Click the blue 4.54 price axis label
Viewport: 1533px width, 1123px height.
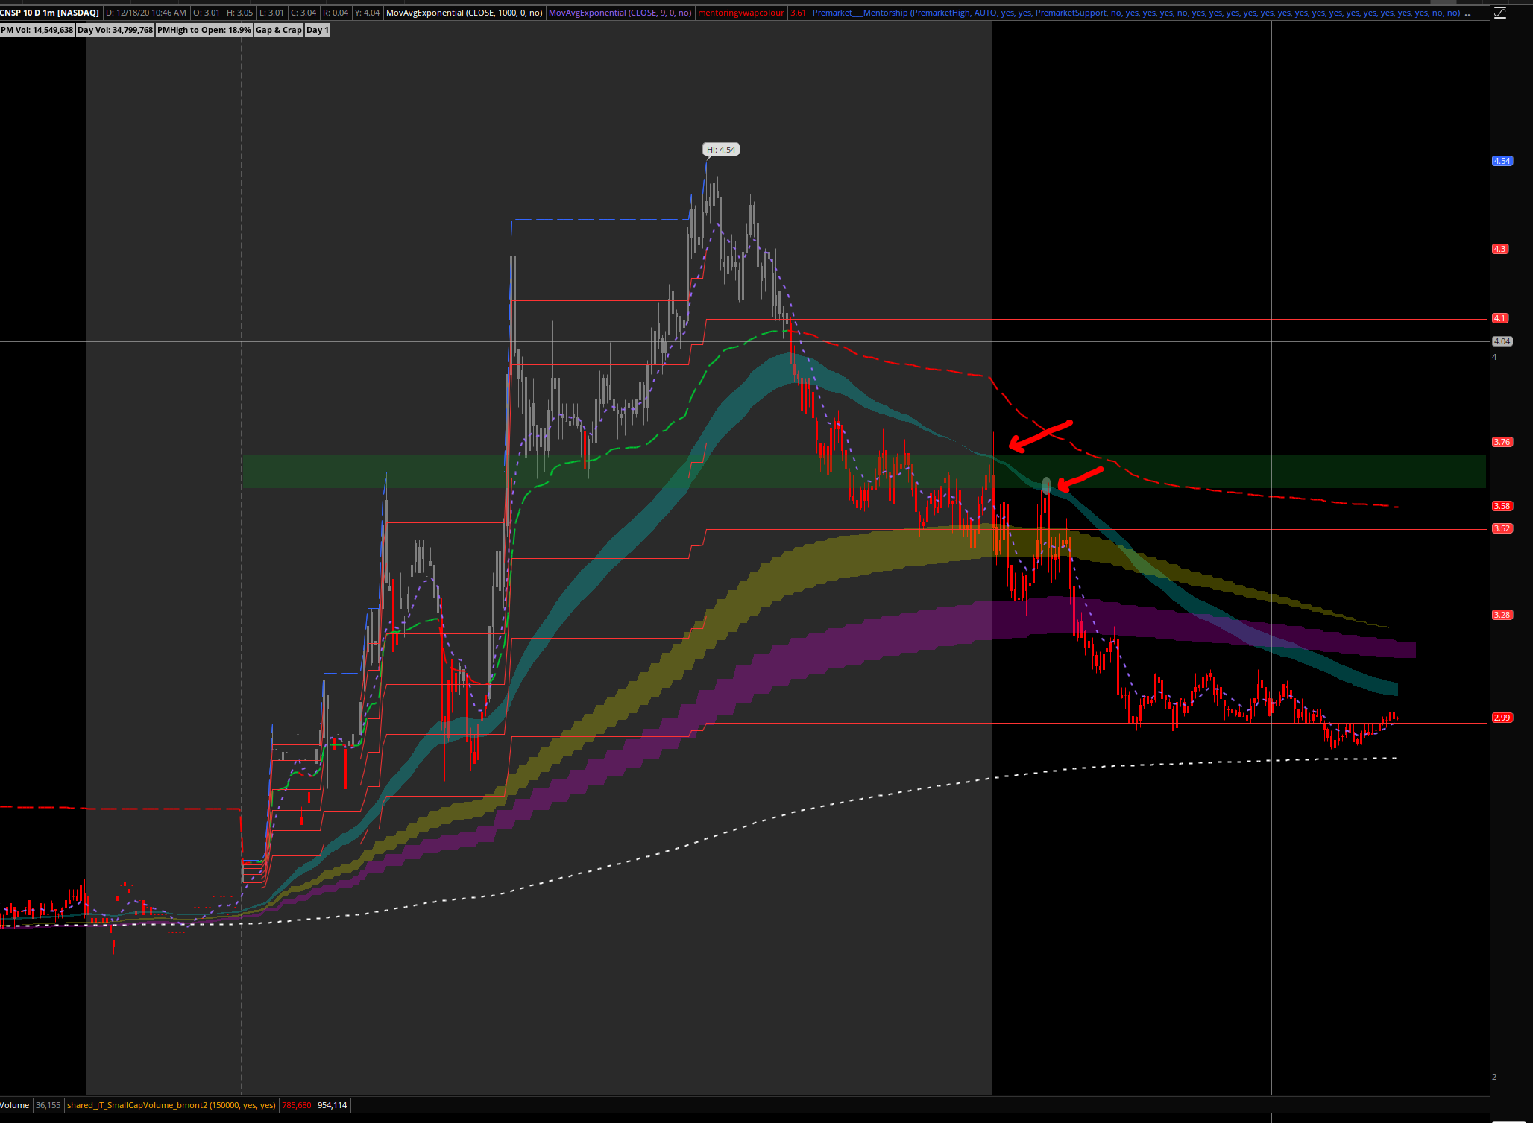click(1502, 161)
